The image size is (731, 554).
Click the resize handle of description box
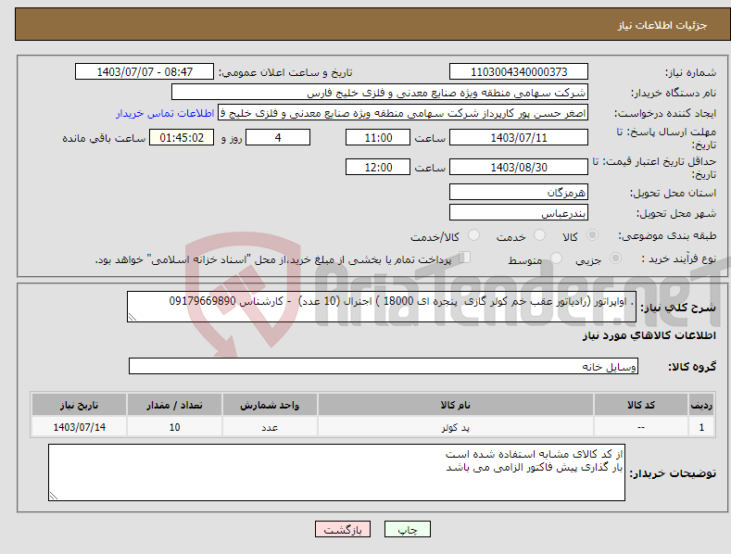(x=132, y=318)
